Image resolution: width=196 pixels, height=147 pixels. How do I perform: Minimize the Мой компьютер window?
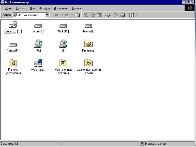pos(184,2)
